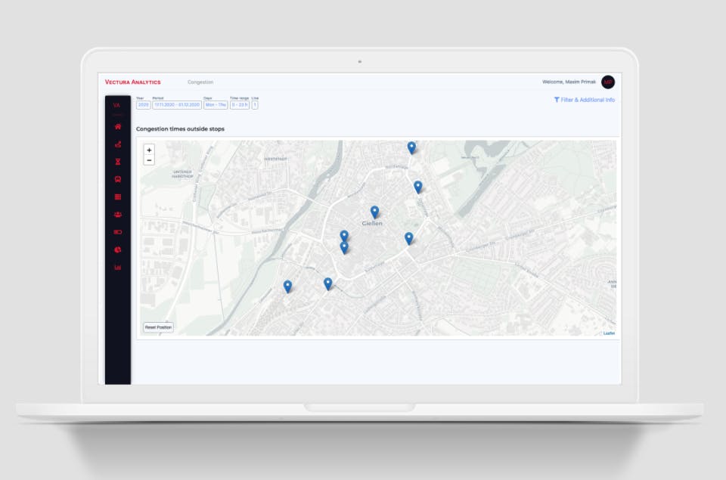
Task: Select the bus icon in sidebar
Action: (118, 179)
